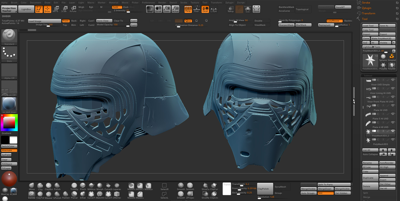
Task: Click the ClayPolish button
Action: [265, 189]
